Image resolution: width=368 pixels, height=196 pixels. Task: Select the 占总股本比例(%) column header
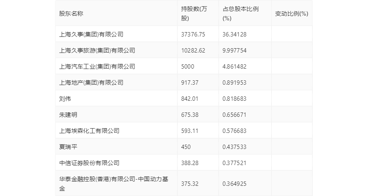click(x=240, y=14)
